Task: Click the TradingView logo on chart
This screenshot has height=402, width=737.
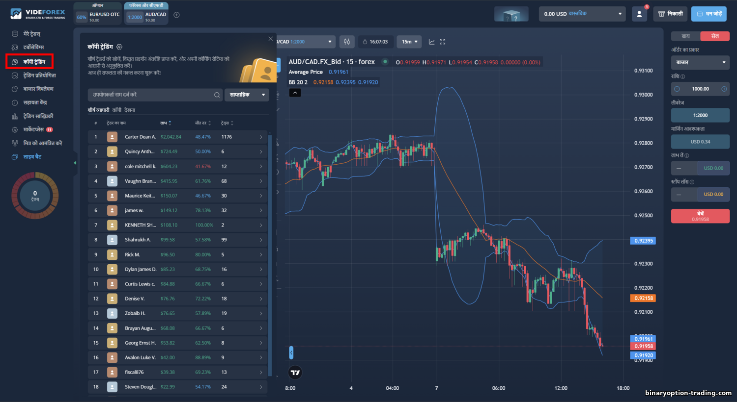Action: pyautogui.click(x=295, y=373)
